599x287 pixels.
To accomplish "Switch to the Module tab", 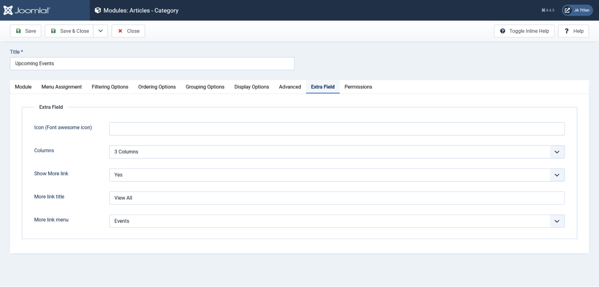I will click(23, 87).
